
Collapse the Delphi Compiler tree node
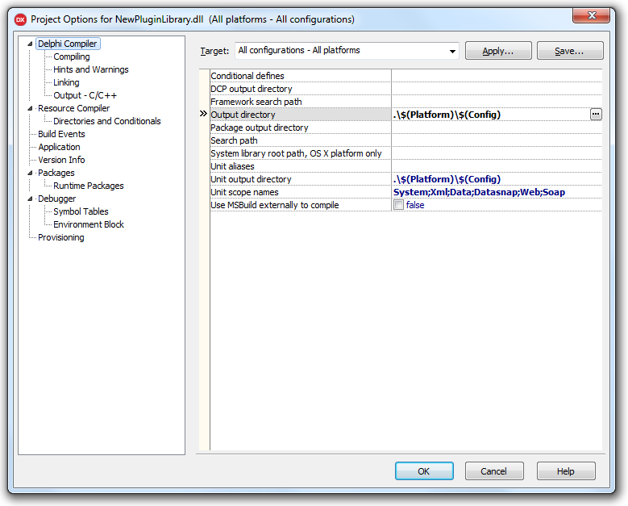30,44
